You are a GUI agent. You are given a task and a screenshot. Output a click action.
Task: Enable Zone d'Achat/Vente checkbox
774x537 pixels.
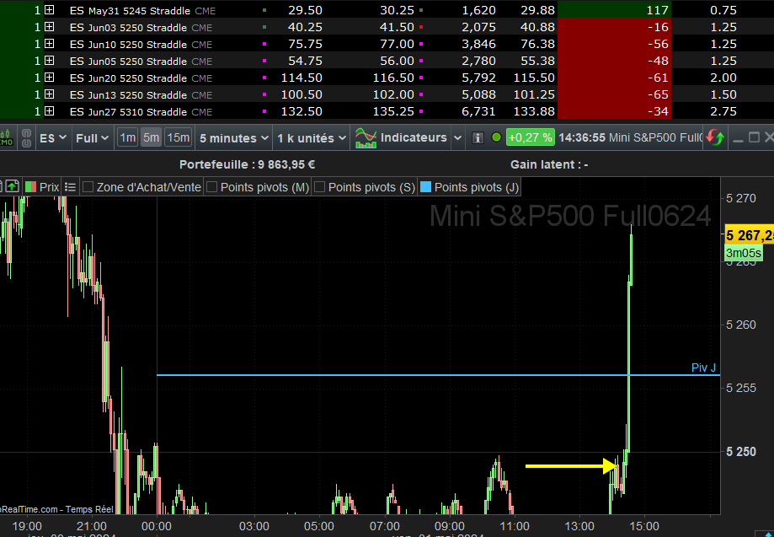pos(88,187)
